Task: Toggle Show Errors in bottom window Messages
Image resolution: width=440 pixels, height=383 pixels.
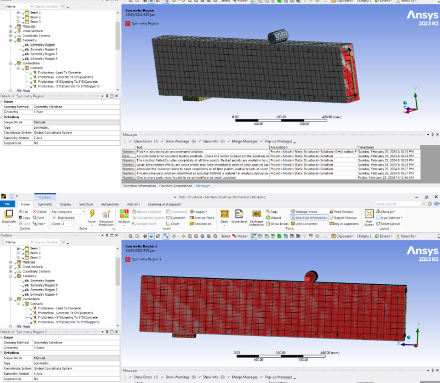Action: [x=130, y=377]
